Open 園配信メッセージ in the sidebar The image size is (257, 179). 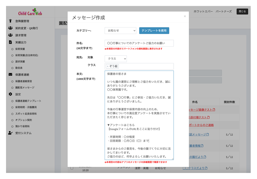(x=25, y=88)
